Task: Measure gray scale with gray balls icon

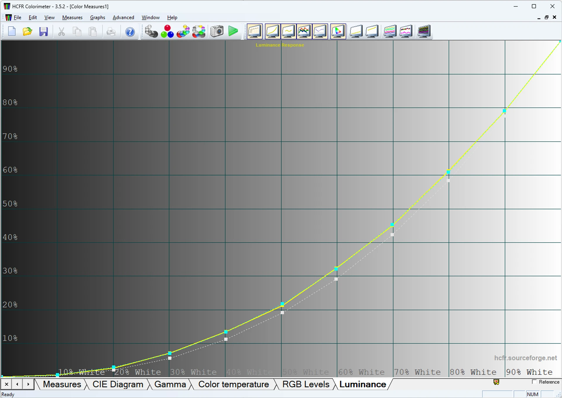Action: tap(151, 31)
